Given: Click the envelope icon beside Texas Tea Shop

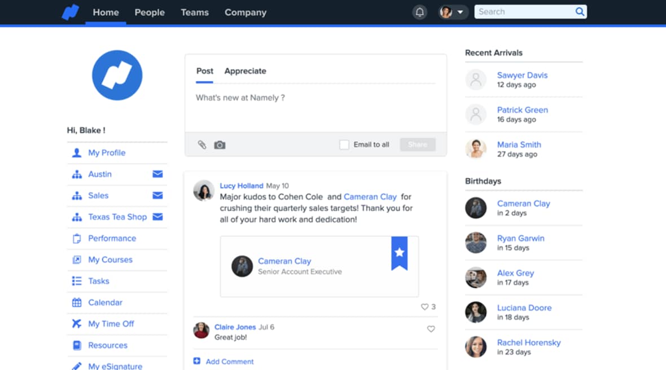Looking at the screenshot, I should point(157,217).
